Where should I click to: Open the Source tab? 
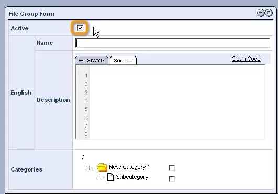[x=123, y=60]
